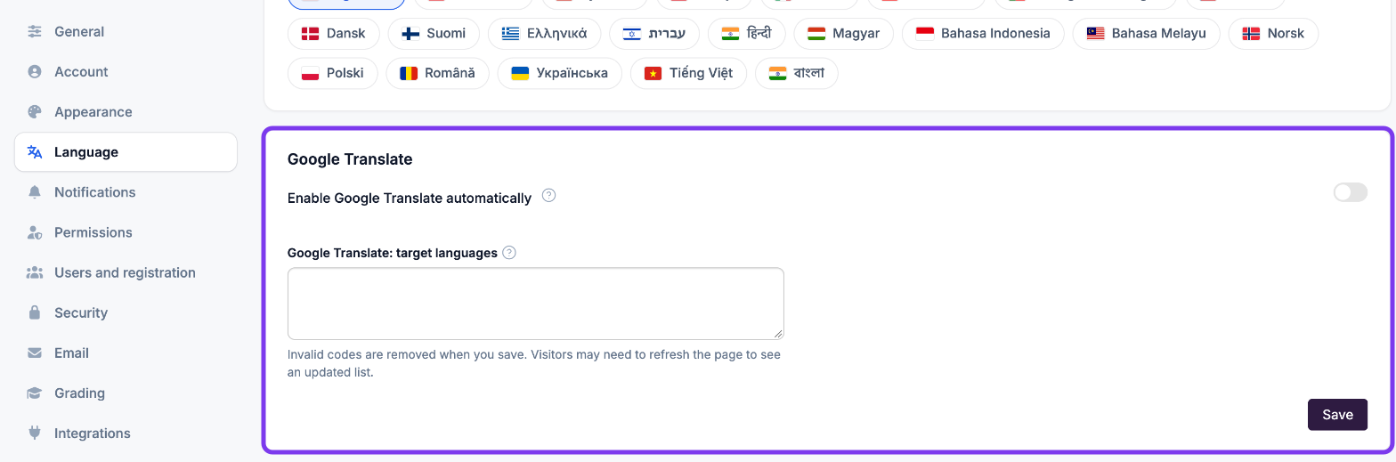Choose the हिन्दी language chip
This screenshot has width=1396, height=462.
click(x=746, y=34)
